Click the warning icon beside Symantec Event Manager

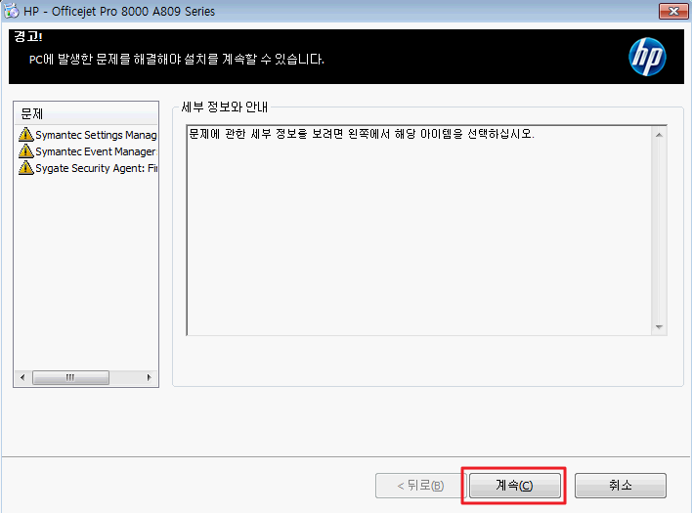(x=26, y=150)
